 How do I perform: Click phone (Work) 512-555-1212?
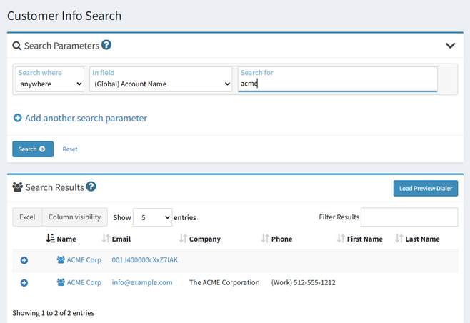(304, 282)
